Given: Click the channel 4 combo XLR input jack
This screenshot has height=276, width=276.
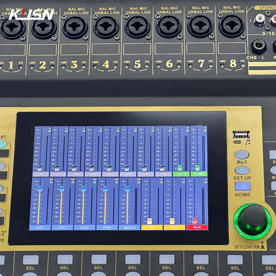Looking at the screenshot, I should [106, 27].
